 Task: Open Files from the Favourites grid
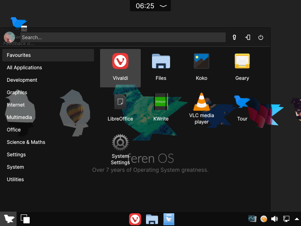coord(161,68)
